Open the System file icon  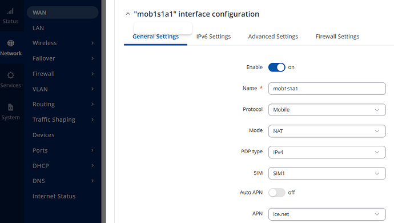point(10,107)
